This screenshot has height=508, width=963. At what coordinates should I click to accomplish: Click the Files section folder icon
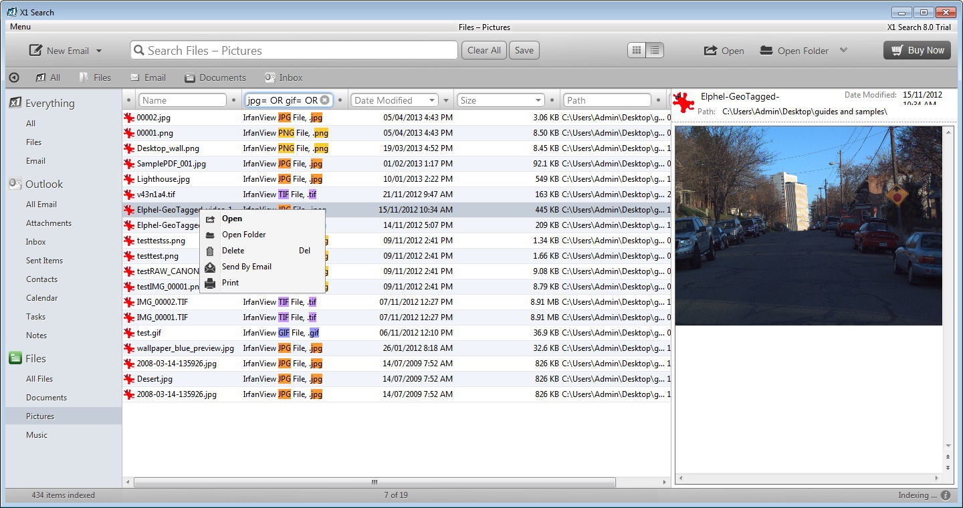(15, 358)
